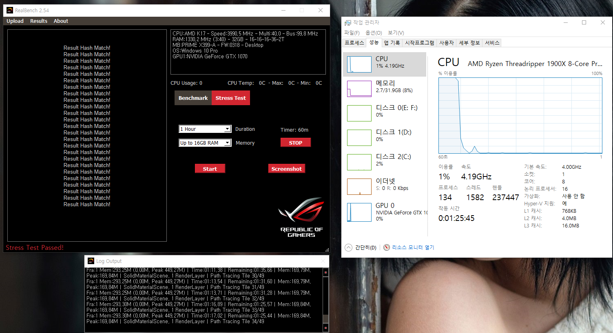Select the 이더넷 item in the sidebar
This screenshot has width=613, height=333.
click(x=385, y=187)
